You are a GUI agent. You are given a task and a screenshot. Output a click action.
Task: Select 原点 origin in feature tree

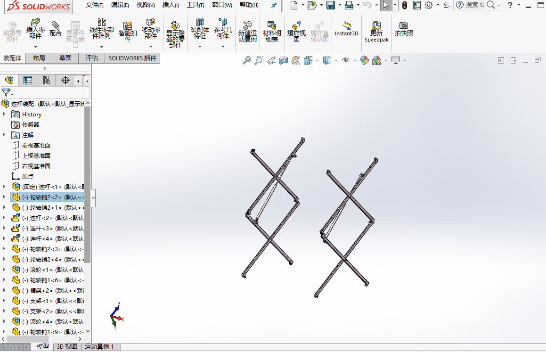coord(28,176)
